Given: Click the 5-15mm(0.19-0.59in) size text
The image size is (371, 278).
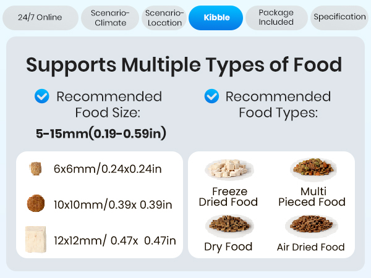Looking at the screenshot, I should 100,132.
